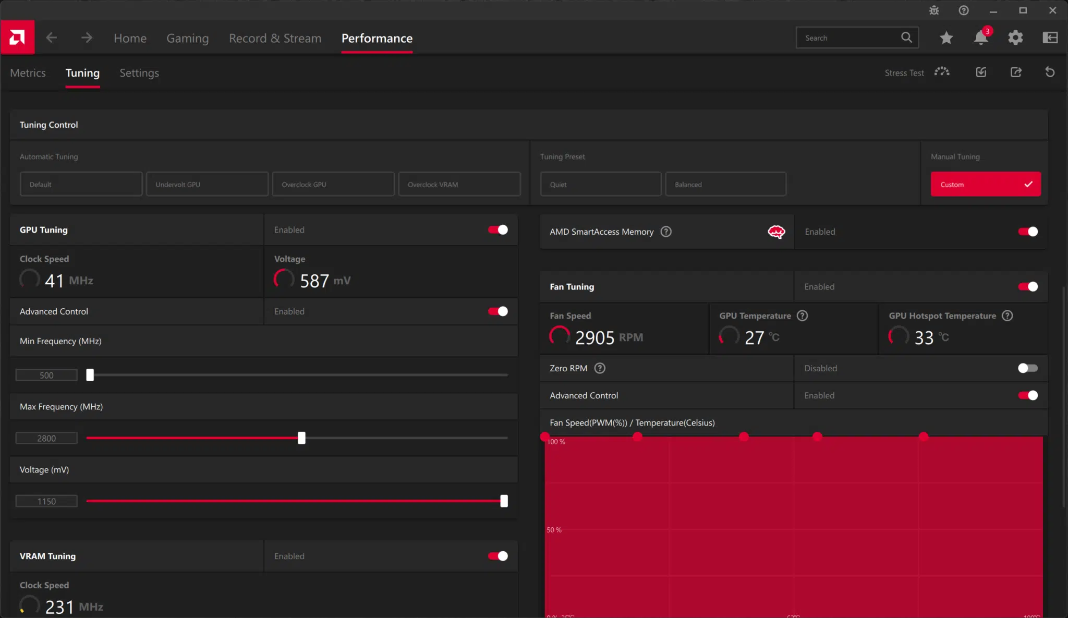Click the export profile icon
This screenshot has height=618, width=1068.
pos(1016,72)
